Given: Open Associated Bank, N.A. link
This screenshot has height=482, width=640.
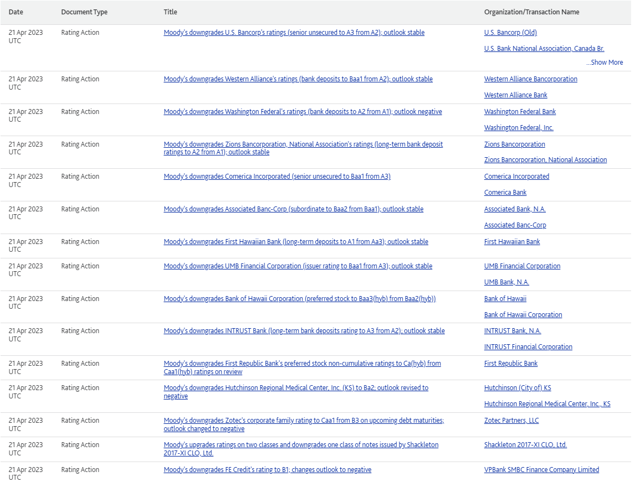Looking at the screenshot, I should pos(515,209).
